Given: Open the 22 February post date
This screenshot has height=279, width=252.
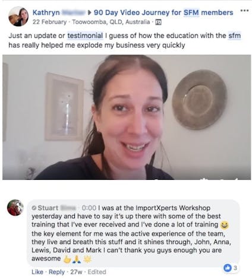Looking at the screenshot, I should (x=49, y=22).
